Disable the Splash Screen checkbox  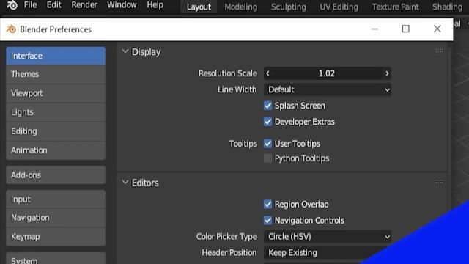click(267, 106)
